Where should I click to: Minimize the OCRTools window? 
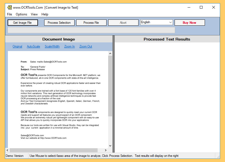click(x=189, y=7)
